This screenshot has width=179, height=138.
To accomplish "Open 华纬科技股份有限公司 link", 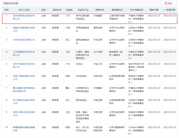I will coord(24,40).
